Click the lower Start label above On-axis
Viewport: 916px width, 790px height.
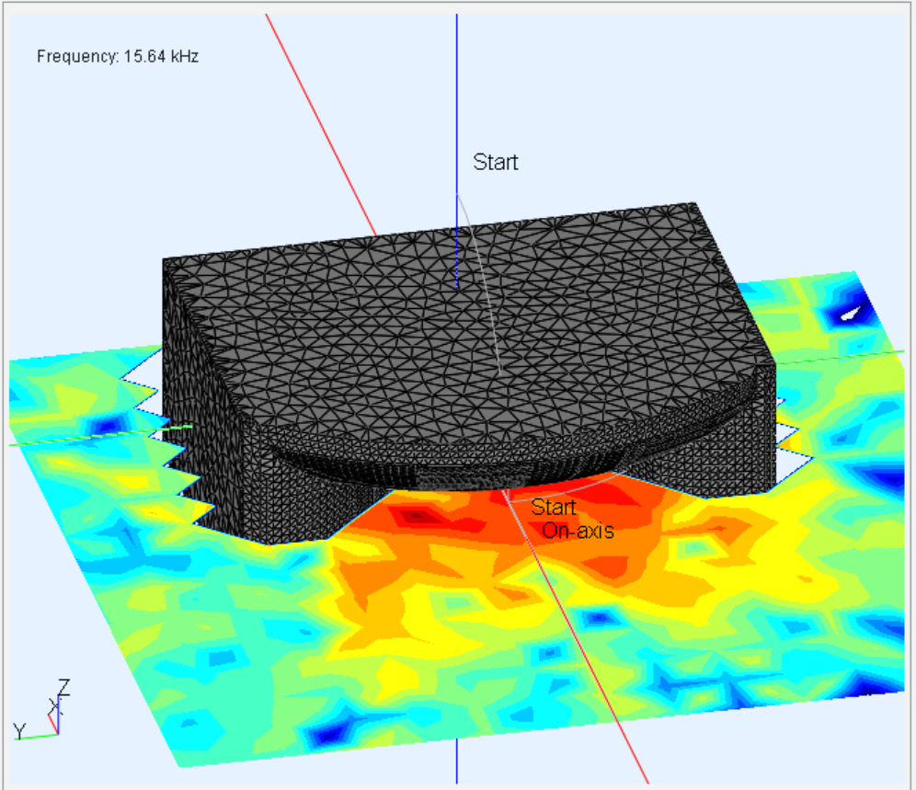(554, 507)
